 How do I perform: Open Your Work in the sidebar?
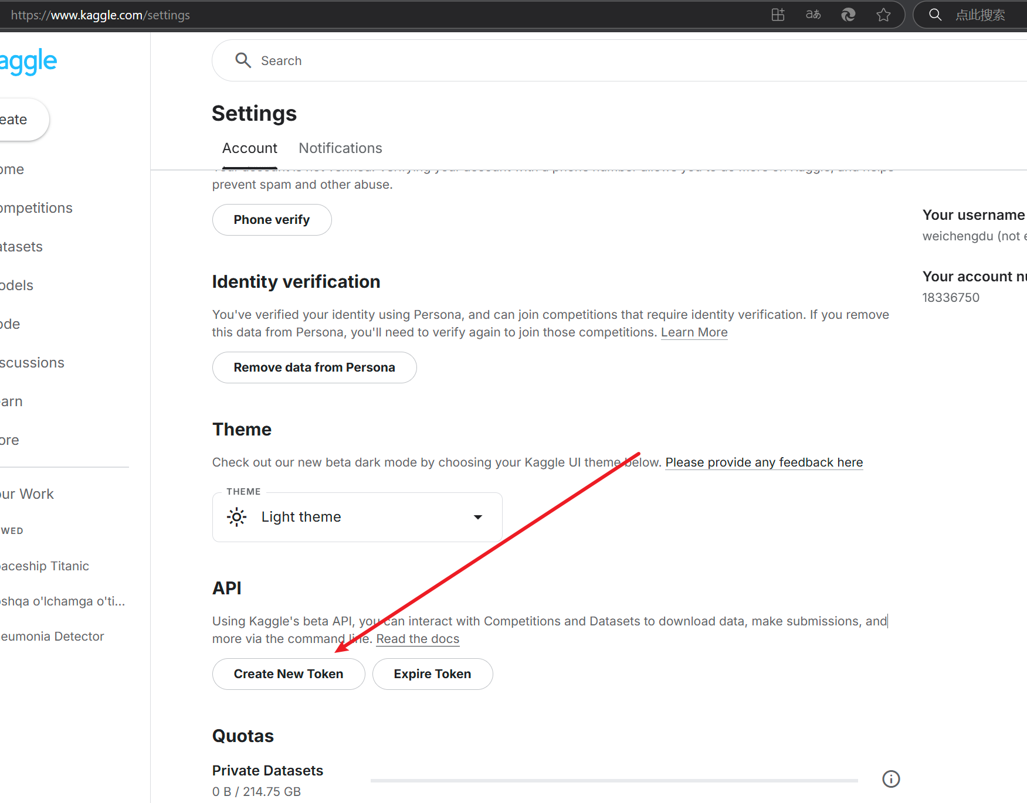27,494
